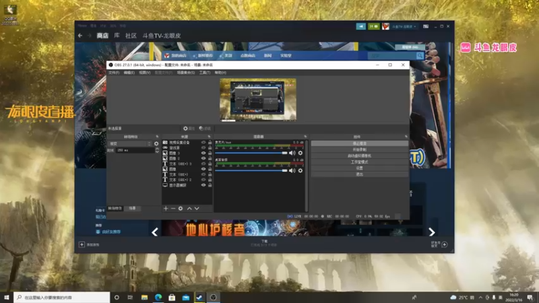This screenshot has height=303, width=539.
Task: Click 工作室模式 button in OBS controls
Action: coord(360,162)
